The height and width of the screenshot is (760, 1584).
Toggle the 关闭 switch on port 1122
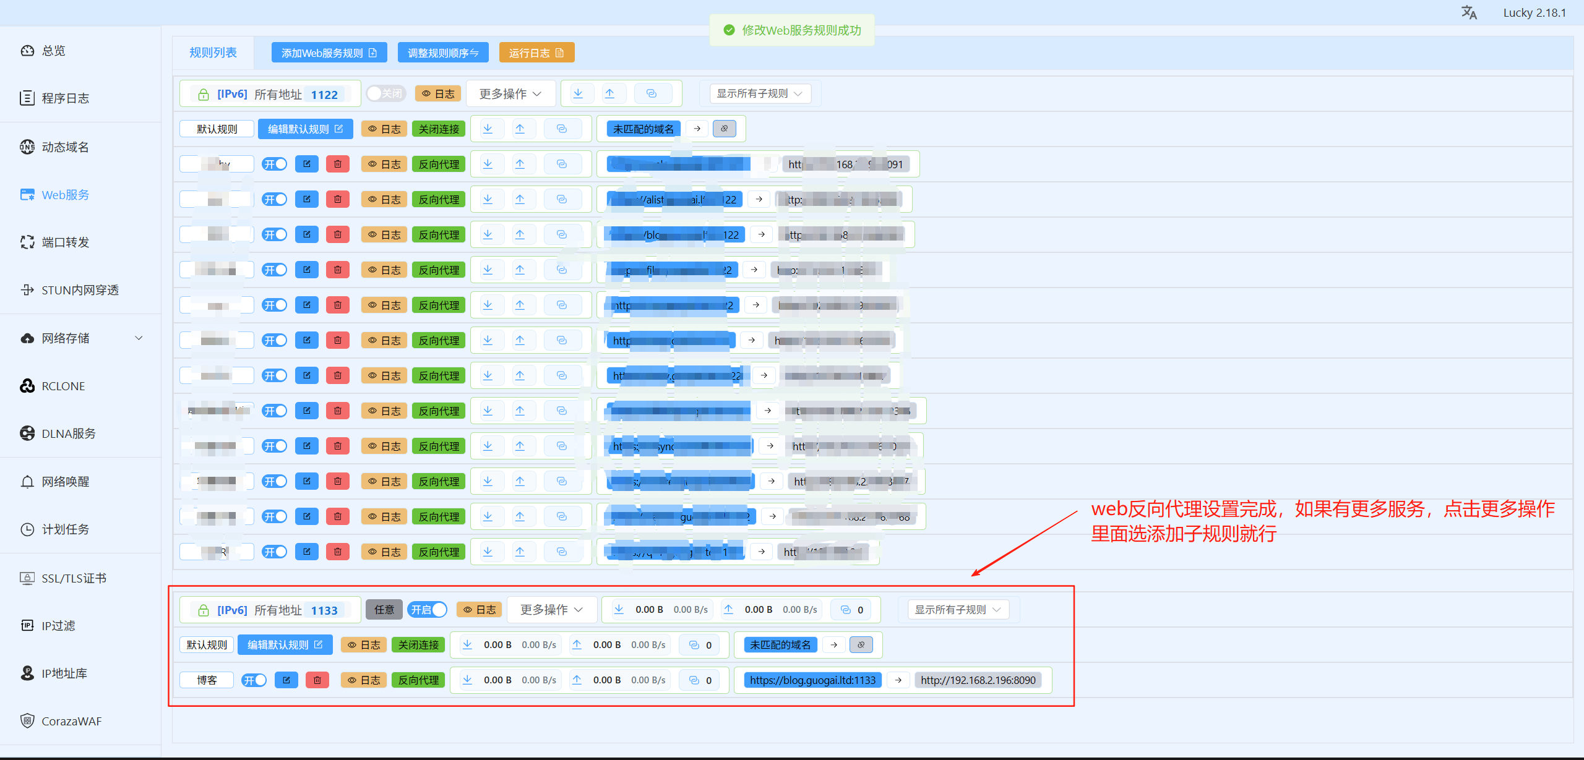385,94
